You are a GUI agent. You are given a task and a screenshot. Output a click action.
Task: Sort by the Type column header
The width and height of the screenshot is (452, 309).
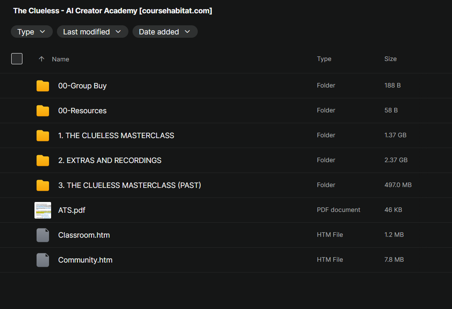click(x=324, y=59)
